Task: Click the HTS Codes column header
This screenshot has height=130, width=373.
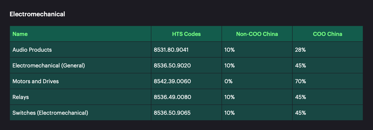Action: tap(186, 34)
